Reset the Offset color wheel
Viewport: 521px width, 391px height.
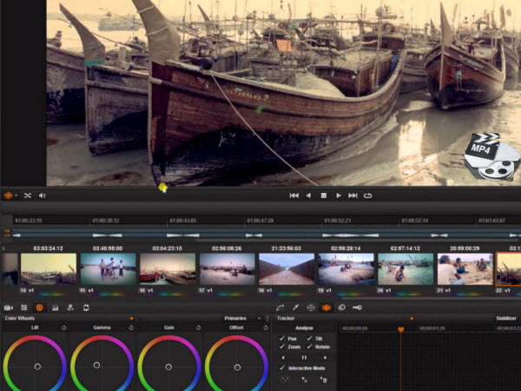(266, 328)
